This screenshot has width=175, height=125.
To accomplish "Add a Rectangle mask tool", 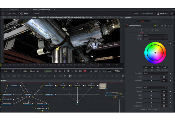I will [86, 76].
